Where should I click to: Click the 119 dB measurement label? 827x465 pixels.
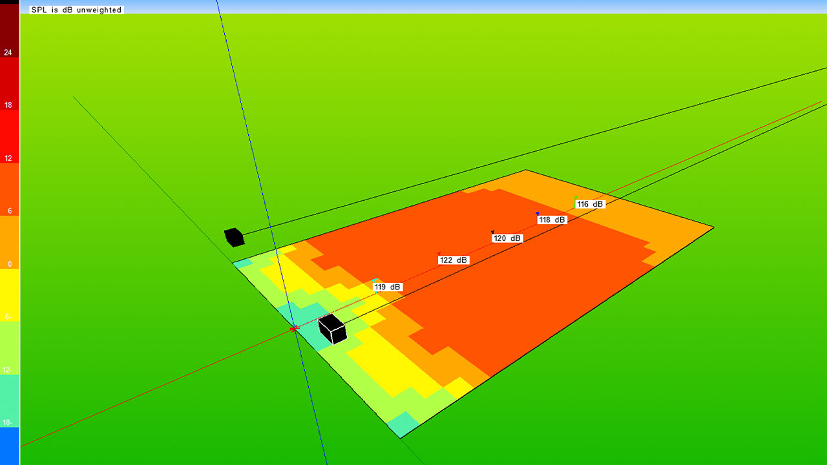(x=388, y=287)
